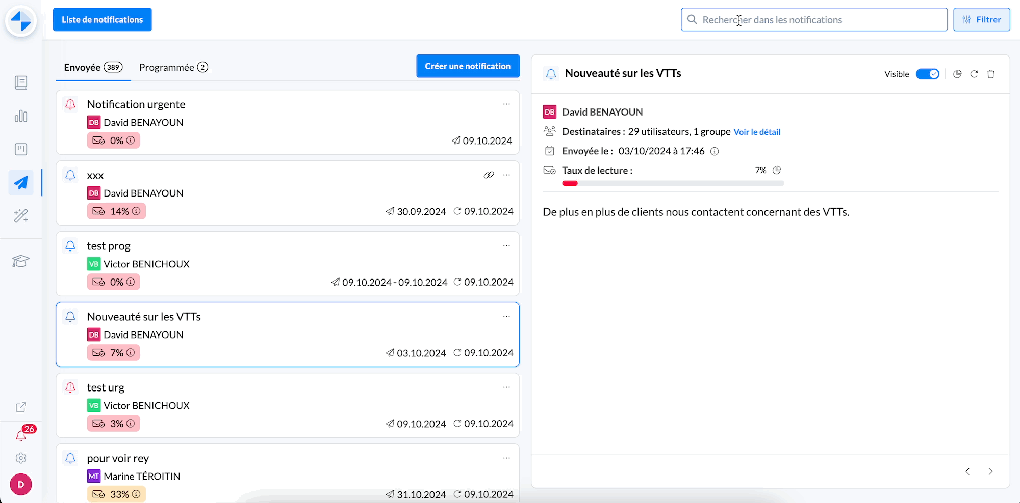
Task: Go to next notification with right chevron
Action: click(x=990, y=471)
